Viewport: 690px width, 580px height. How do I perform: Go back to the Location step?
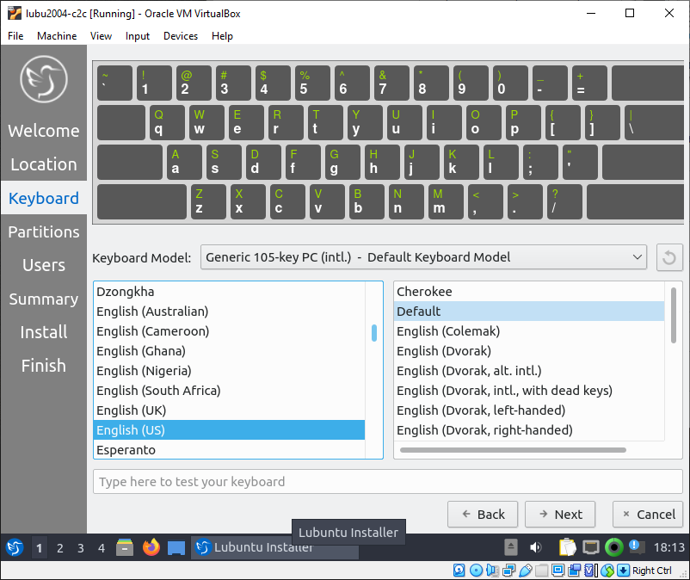point(43,164)
